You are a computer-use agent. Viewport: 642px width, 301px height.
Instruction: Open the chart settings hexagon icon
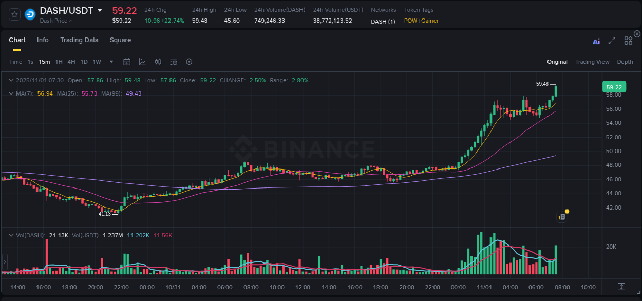click(189, 61)
